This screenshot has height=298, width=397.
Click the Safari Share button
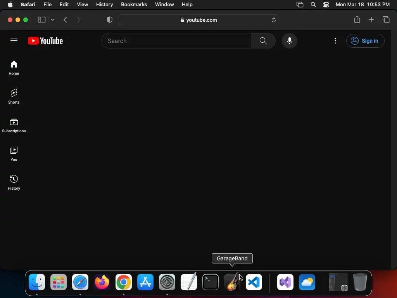[357, 19]
